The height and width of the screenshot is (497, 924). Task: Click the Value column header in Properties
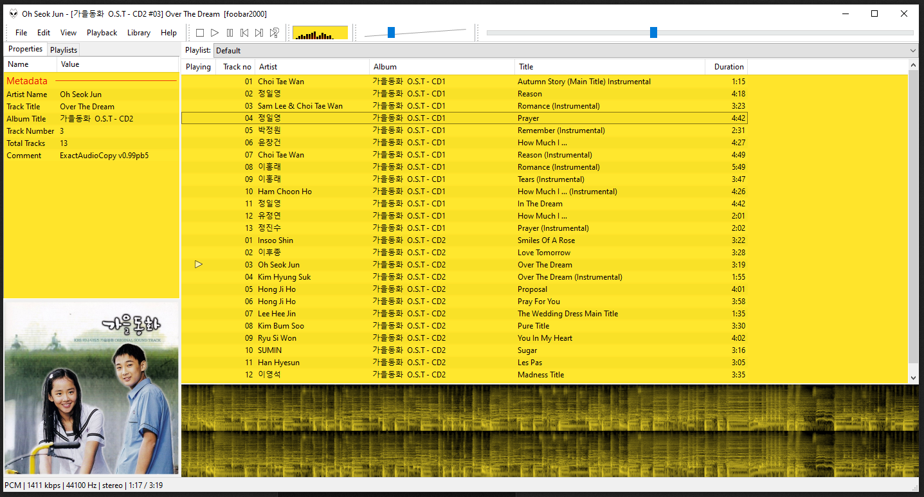click(x=118, y=64)
